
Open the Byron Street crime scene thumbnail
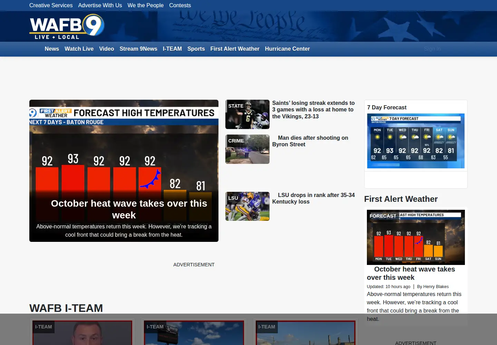247,149
